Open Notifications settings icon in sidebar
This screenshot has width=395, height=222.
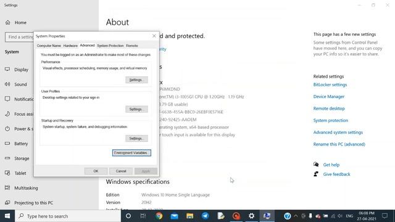pyautogui.click(x=7, y=99)
